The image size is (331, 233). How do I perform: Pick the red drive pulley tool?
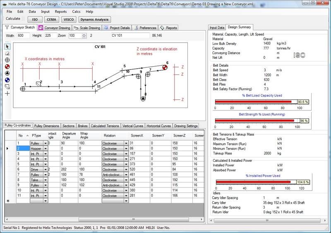7,67
